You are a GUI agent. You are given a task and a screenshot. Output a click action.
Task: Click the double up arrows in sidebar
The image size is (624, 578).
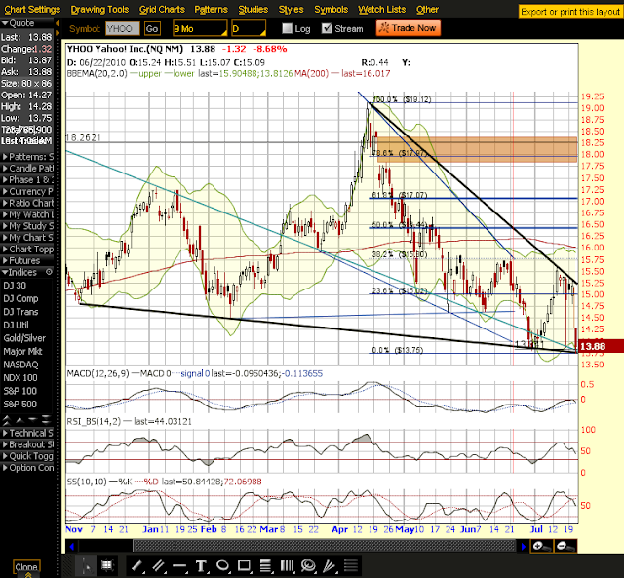coord(7,420)
